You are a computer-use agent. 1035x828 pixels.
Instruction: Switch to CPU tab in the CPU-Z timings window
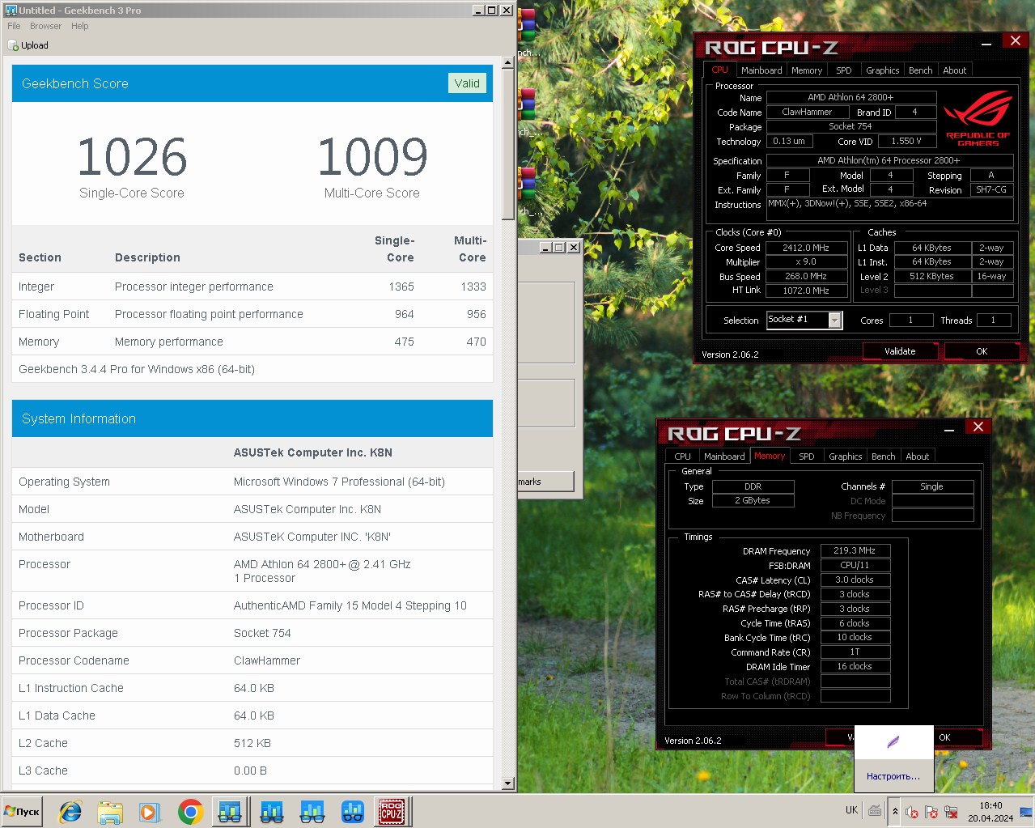tap(682, 456)
